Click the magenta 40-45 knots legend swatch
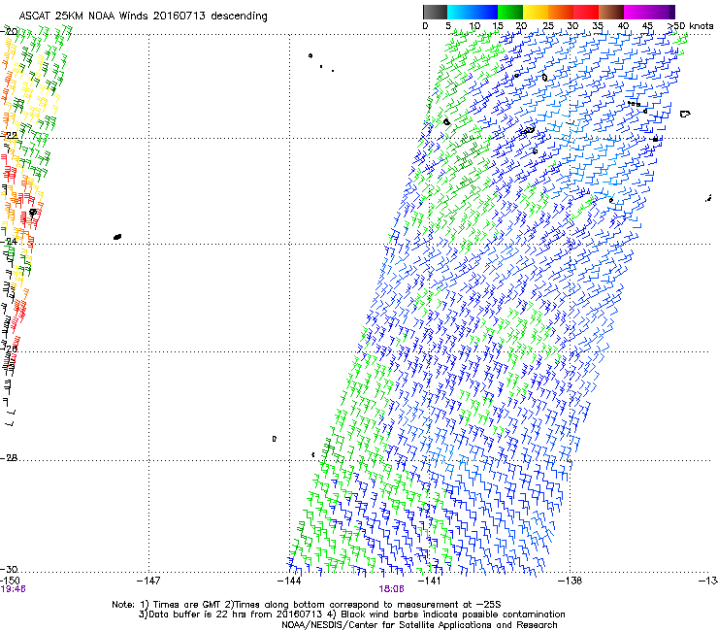This screenshot has width=718, height=631. [636, 12]
